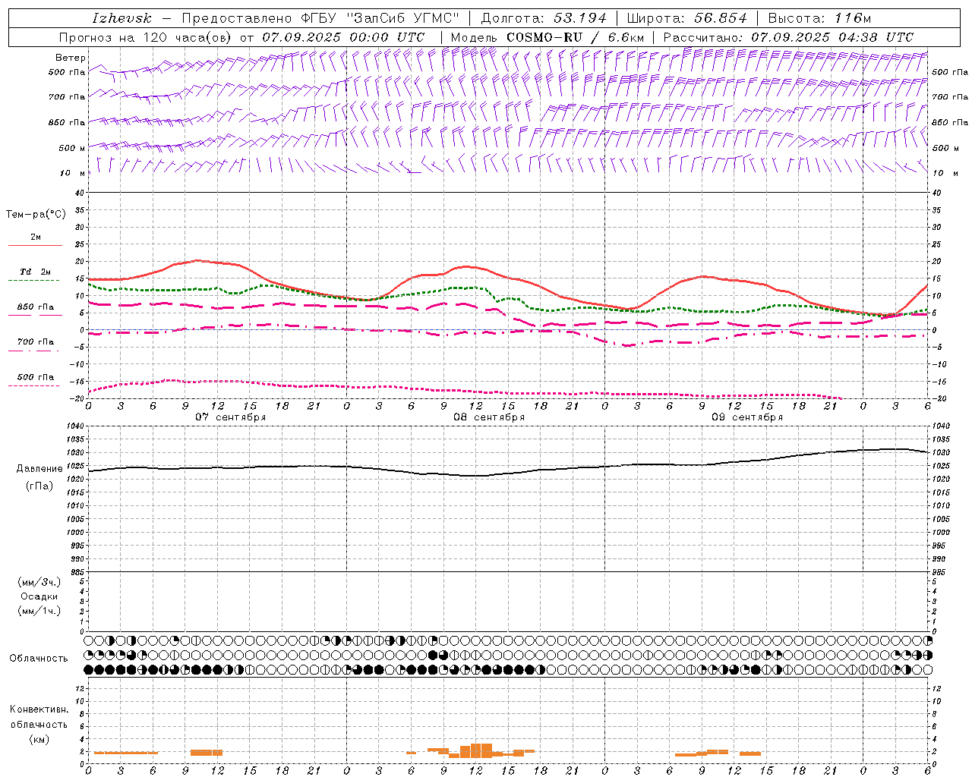Viewport: 972px width, 777px height.
Task: Click the Тем-ра(°C) axis title
Action: [x=36, y=215]
